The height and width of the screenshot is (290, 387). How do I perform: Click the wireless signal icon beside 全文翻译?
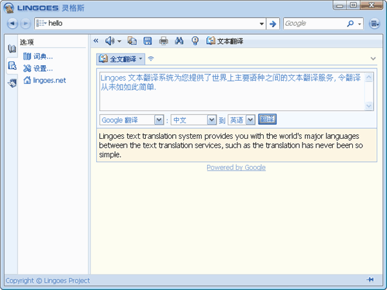click(151, 59)
